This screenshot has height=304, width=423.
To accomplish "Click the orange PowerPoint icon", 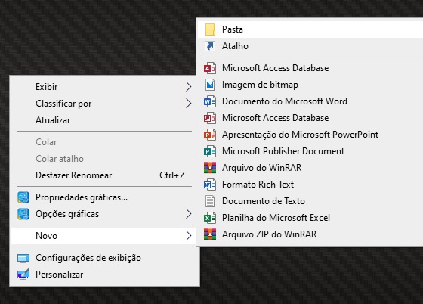I will tap(210, 135).
